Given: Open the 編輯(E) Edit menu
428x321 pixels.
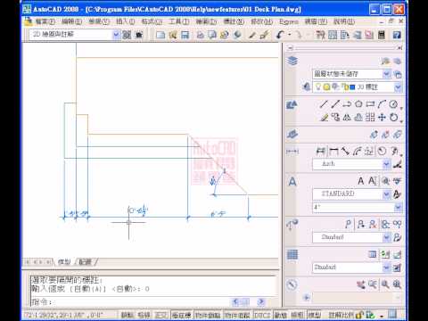Looking at the screenshot, I should pos(71,21).
